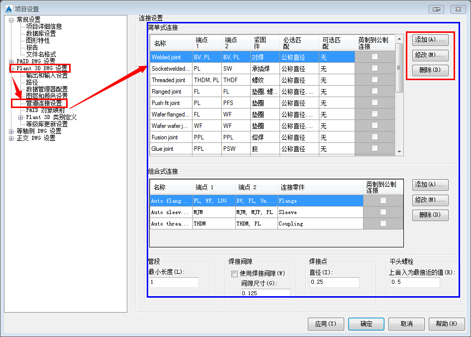The width and height of the screenshot is (471, 337).
Task: Expand the P&ID DWG 设置 node
Action: tap(11, 62)
